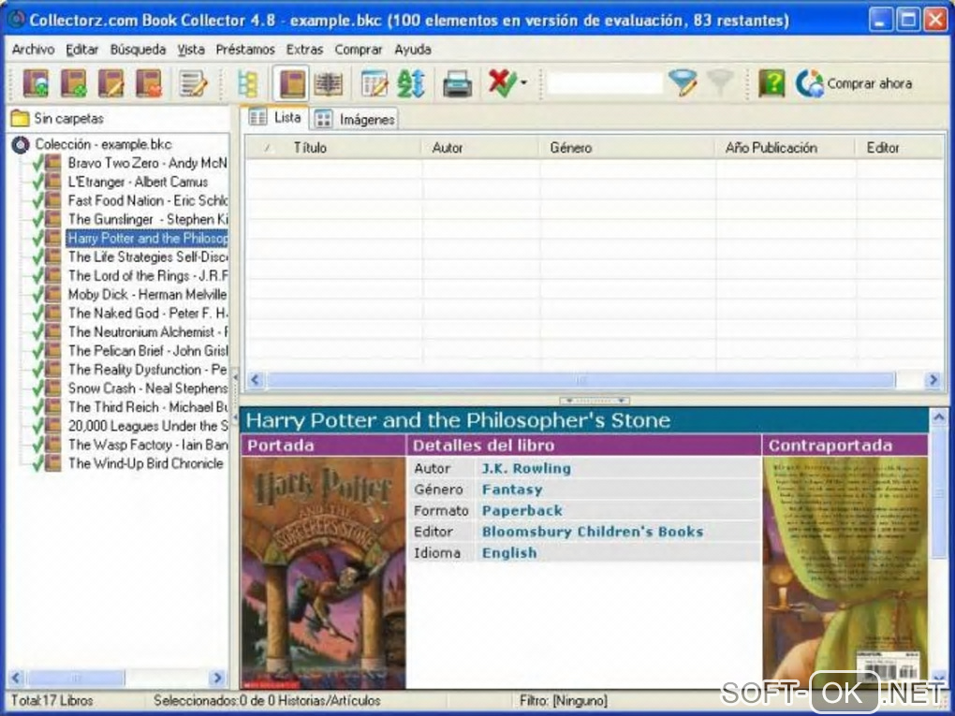Viewport: 955px width, 716px height.
Task: Click the list's horizontal scrollbar
Action: (x=580, y=380)
